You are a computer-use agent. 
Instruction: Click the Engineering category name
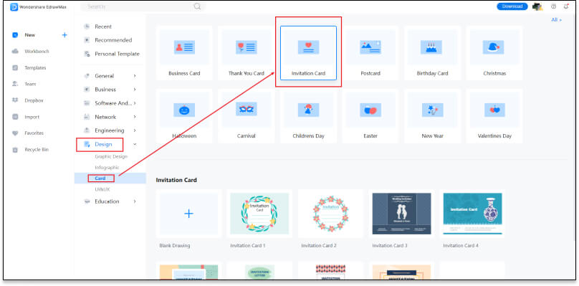point(110,130)
